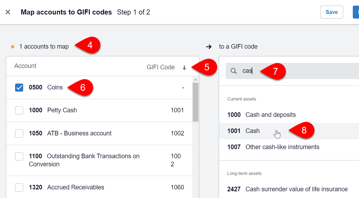Image resolution: width=359 pixels, height=198 pixels.
Task: Check the ATB - Business account checkbox
Action: 19,133
